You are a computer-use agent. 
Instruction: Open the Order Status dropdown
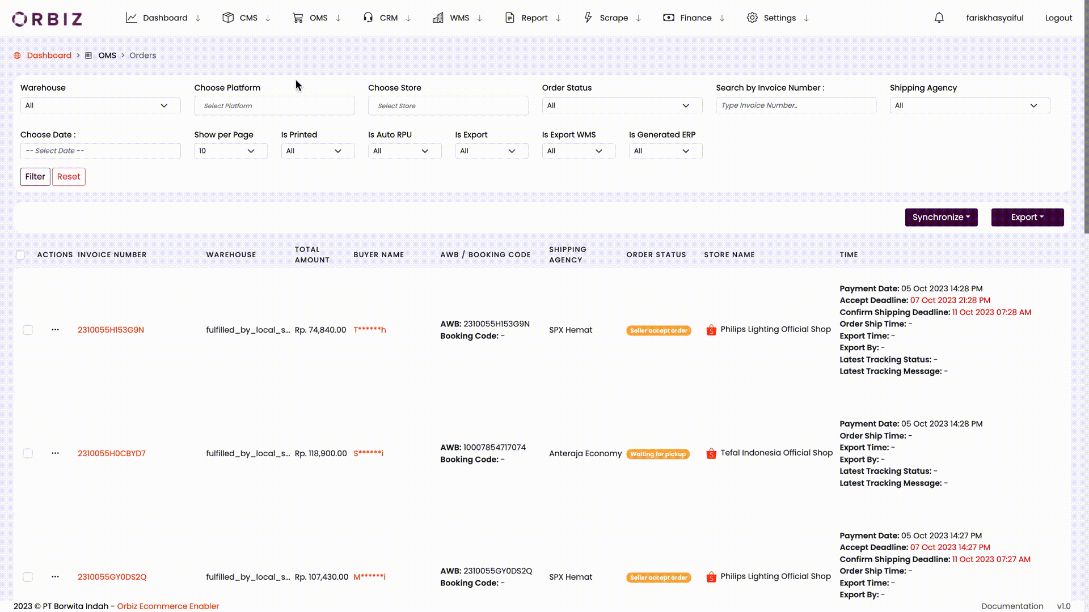click(x=622, y=105)
